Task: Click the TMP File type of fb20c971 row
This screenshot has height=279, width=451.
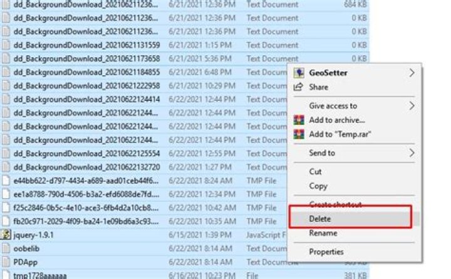Action: (261, 221)
